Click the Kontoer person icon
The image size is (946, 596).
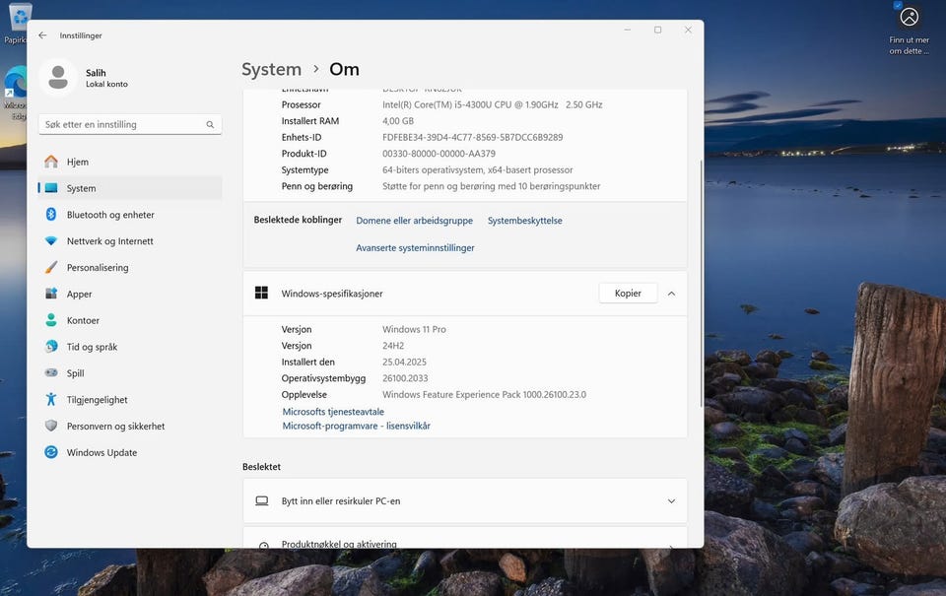51,320
